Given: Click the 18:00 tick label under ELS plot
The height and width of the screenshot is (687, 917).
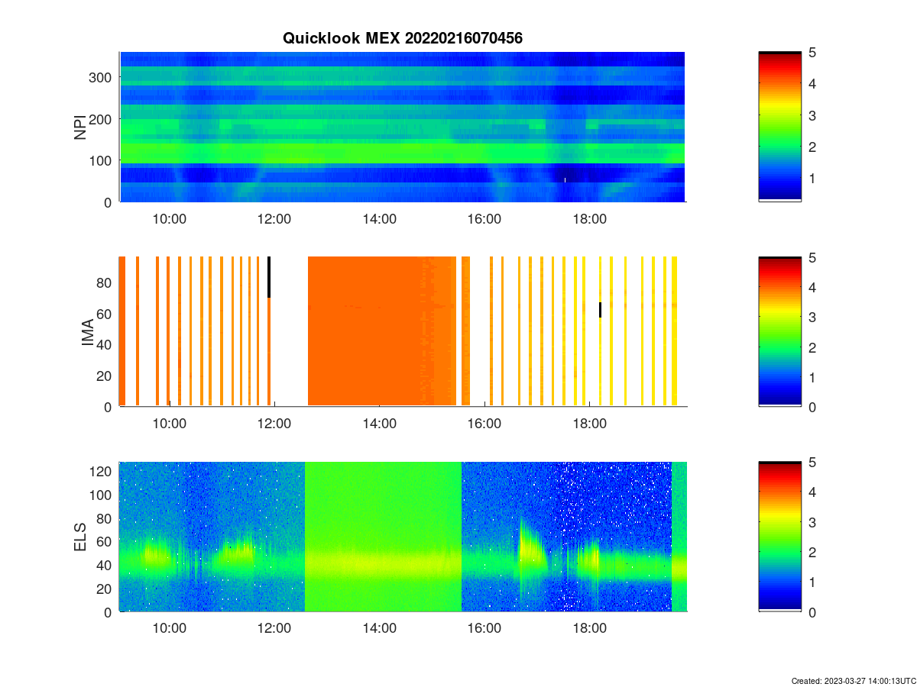Looking at the screenshot, I should (589, 629).
